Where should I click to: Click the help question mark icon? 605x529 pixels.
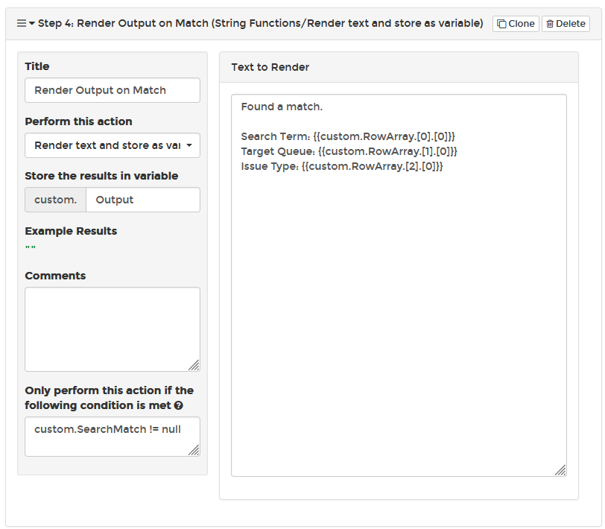[x=178, y=405]
